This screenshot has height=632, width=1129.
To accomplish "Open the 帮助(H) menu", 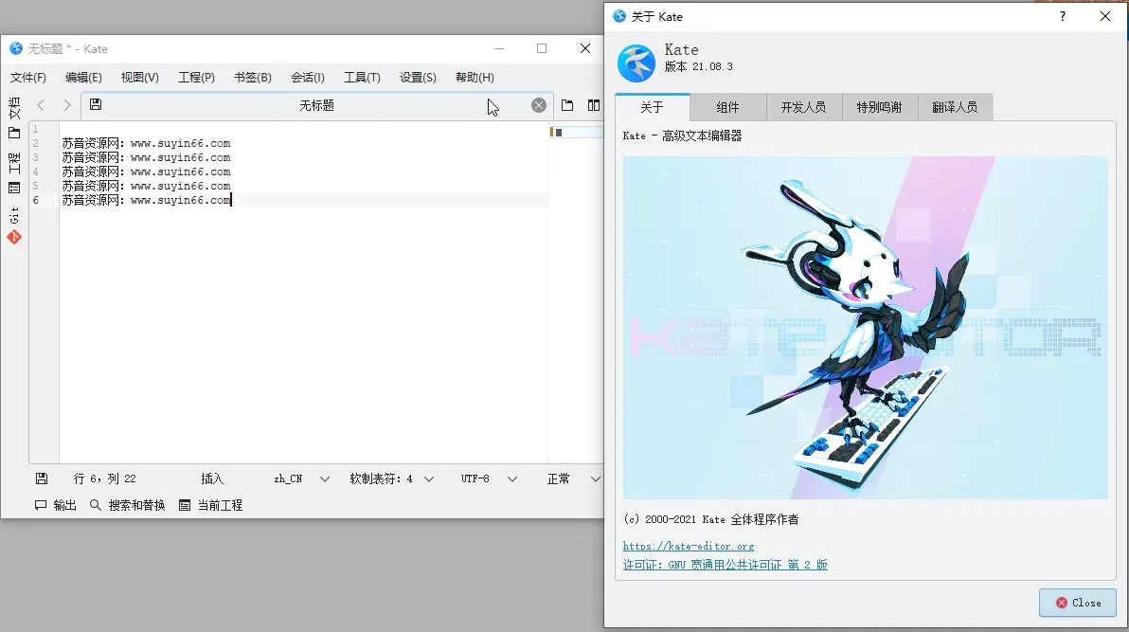I will click(x=475, y=77).
